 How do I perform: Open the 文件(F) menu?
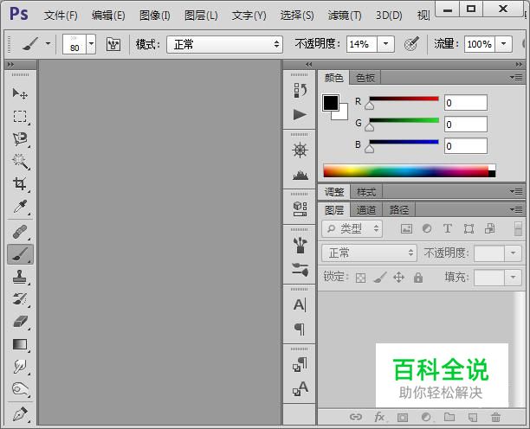click(x=61, y=16)
